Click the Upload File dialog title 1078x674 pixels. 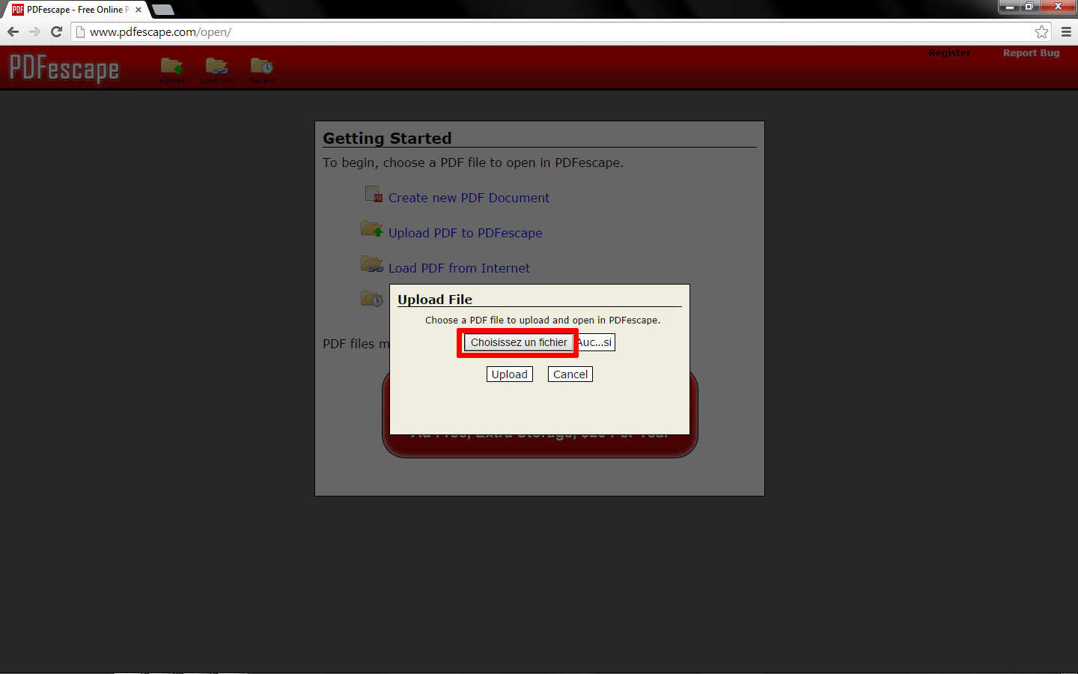coord(435,300)
